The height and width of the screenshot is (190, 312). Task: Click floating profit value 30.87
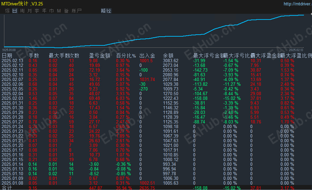(x=256, y=70)
